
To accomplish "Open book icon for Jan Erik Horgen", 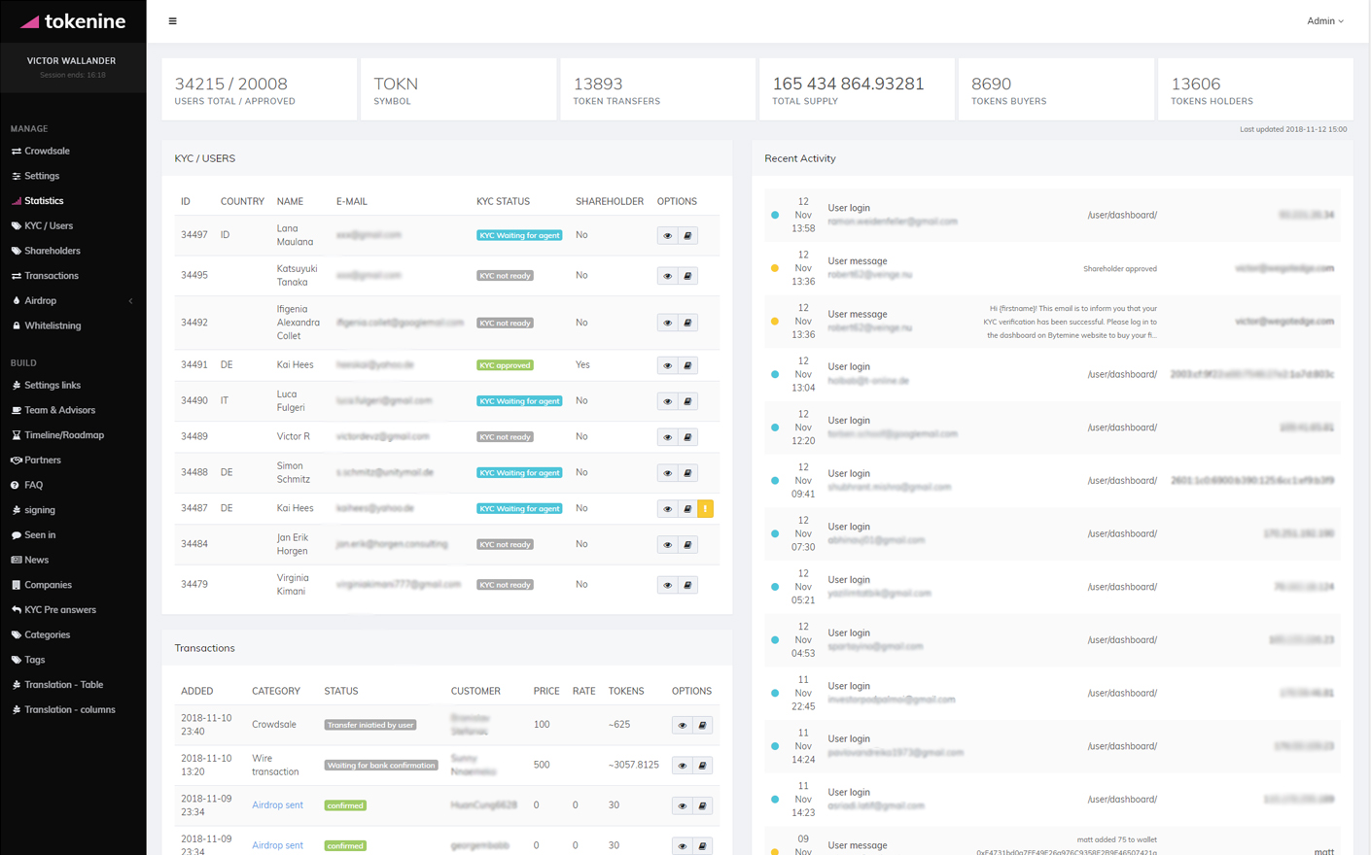I will tap(687, 545).
